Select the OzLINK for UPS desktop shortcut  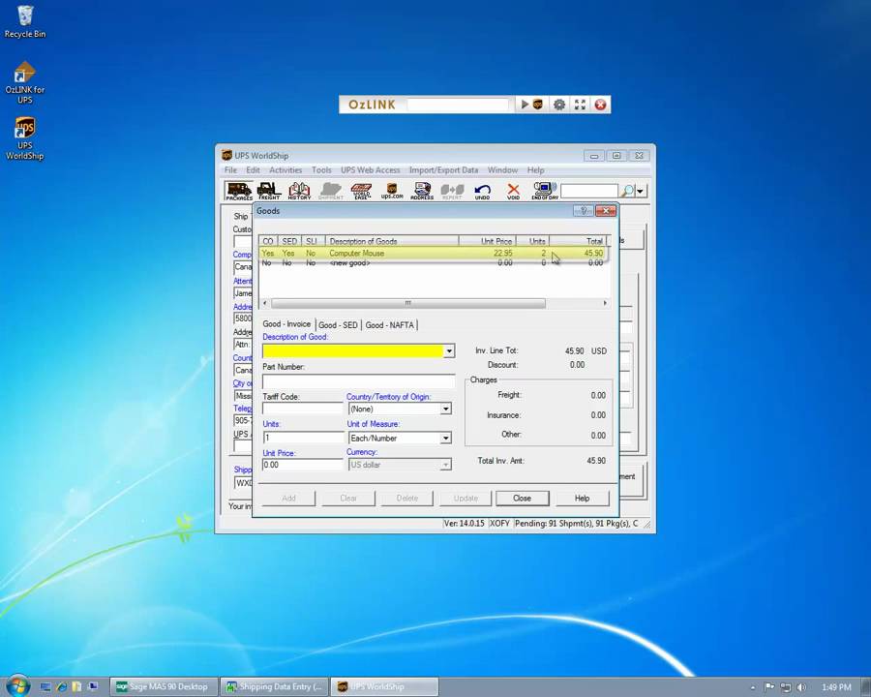click(25, 82)
